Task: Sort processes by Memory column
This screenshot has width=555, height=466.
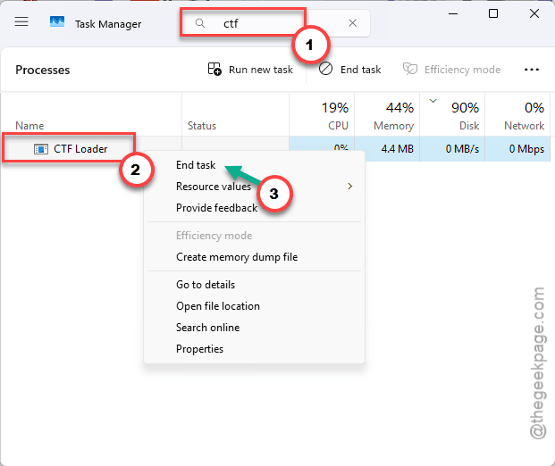Action: tap(387, 115)
